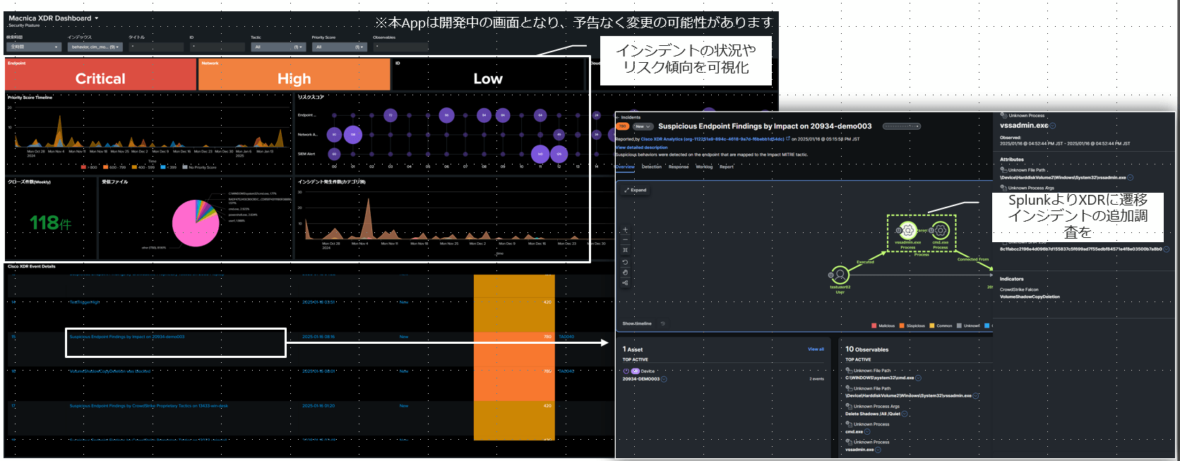The image size is (1180, 461).
Task: Click the graph layout nodes icon
Action: 625,283
